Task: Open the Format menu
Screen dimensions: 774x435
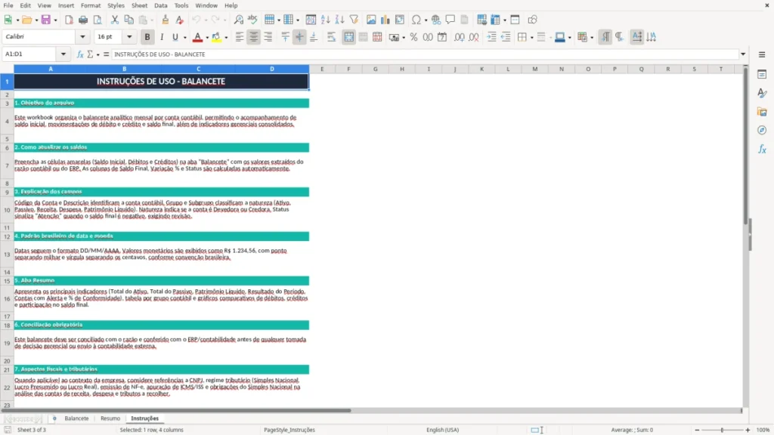Action: tap(91, 5)
